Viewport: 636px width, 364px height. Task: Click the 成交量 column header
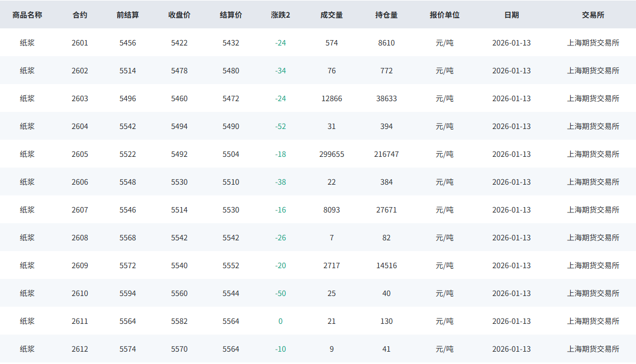332,15
